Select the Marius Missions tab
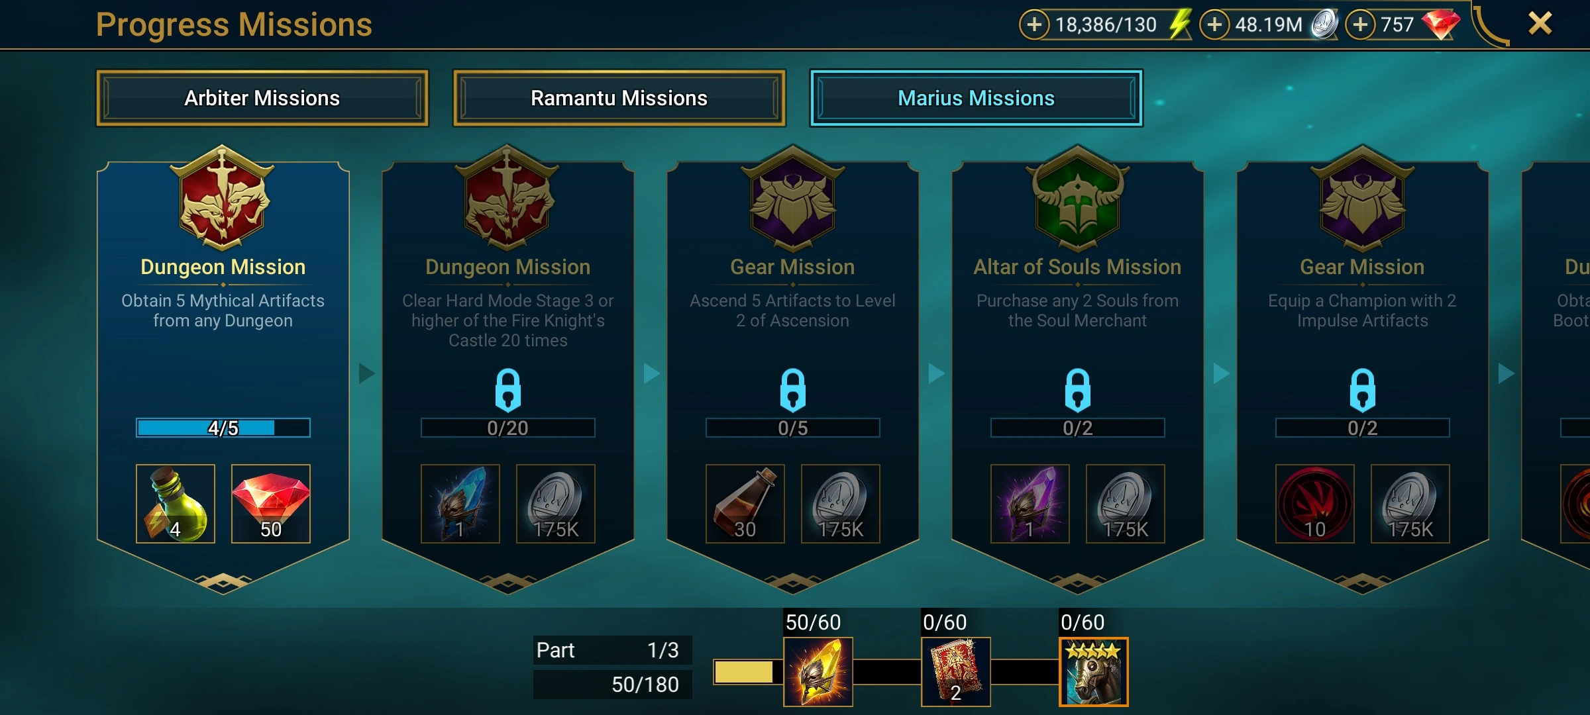Image resolution: width=1590 pixels, height=715 pixels. (x=976, y=98)
